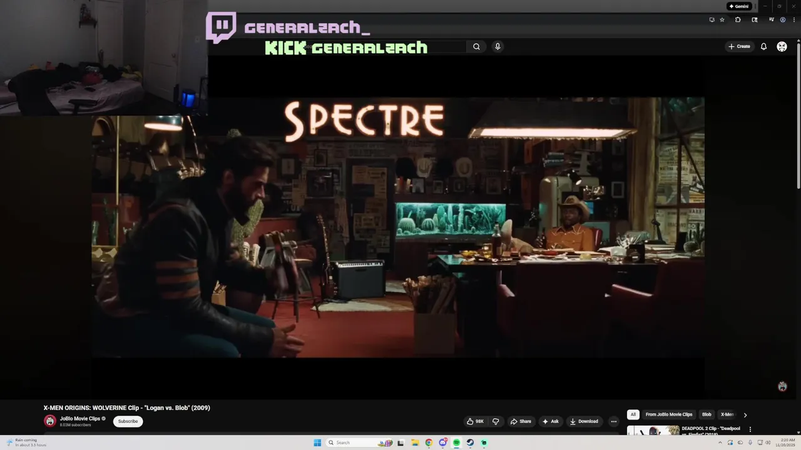Viewport: 801px width, 450px height.
Task: Select the X-Men filter chip
Action: [x=727, y=414]
